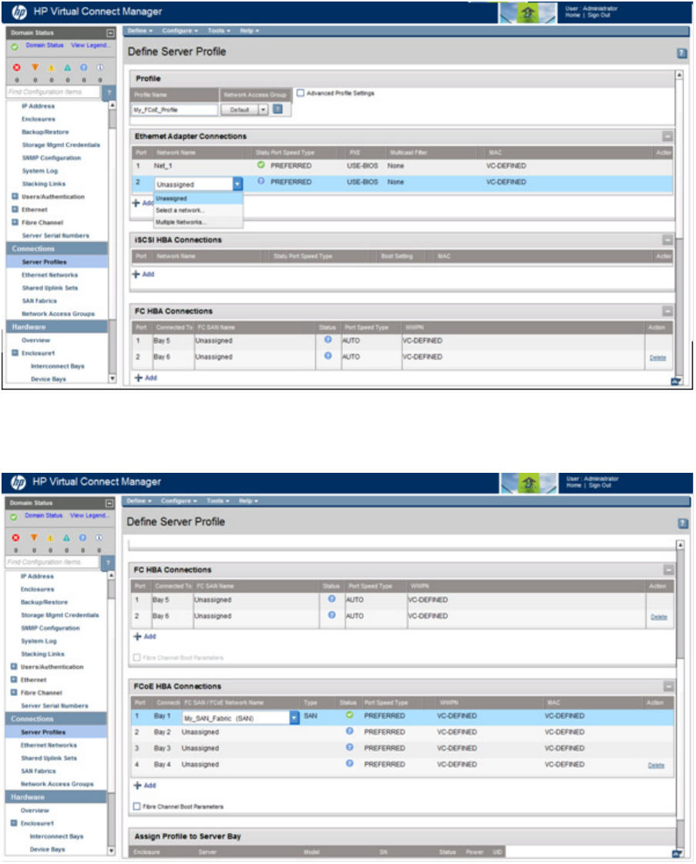This screenshot has height=864, width=696.
Task: Click the Find Configuration help button in the Ethernet Adapter window
Action: (x=109, y=92)
